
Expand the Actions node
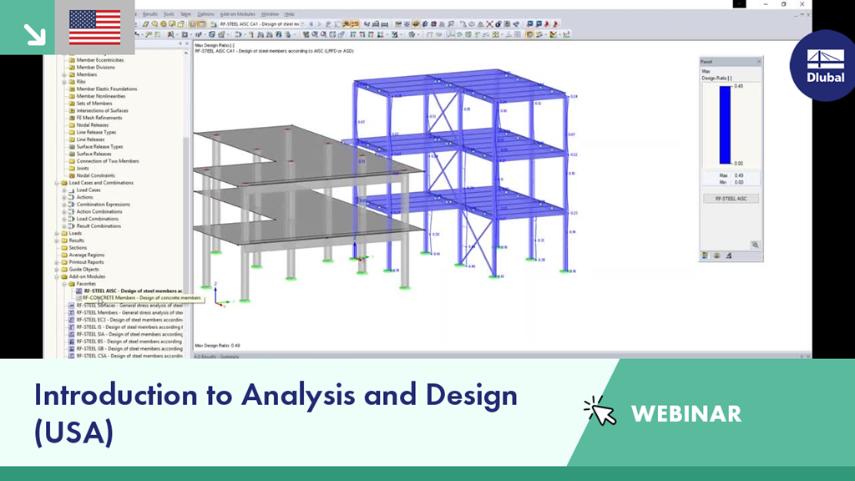click(x=64, y=197)
